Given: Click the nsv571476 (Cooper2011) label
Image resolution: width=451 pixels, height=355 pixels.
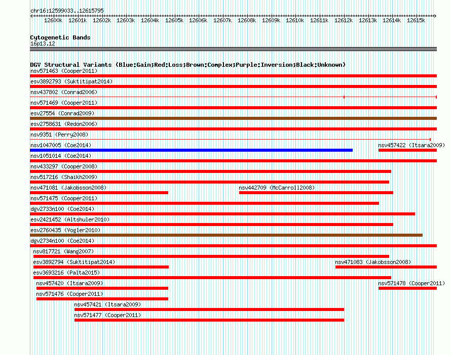Looking at the screenshot, I should [x=69, y=294].
